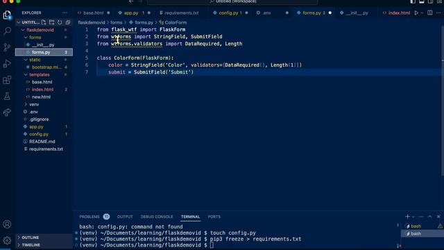
Task: Switch to the .env editor tab
Action: point(266,12)
